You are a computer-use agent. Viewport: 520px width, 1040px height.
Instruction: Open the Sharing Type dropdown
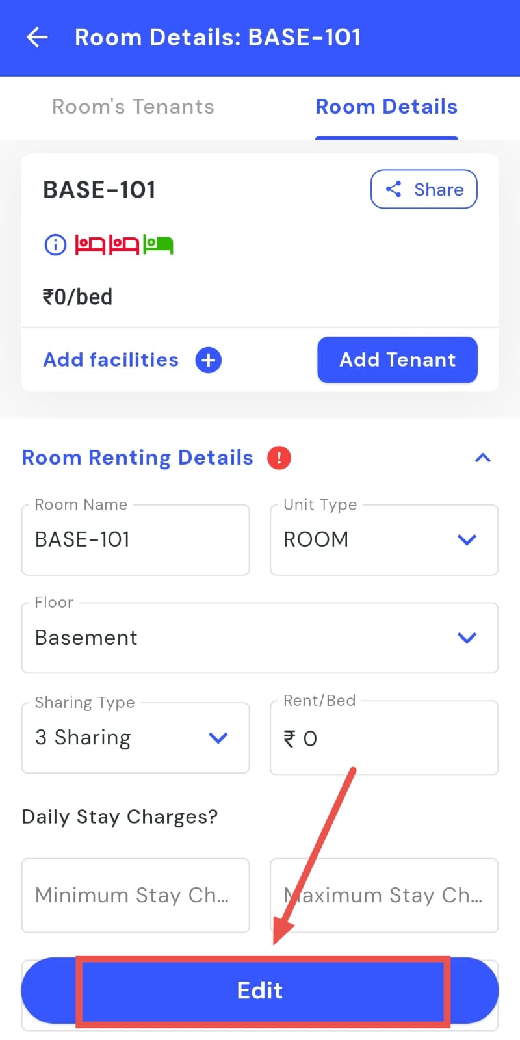point(135,738)
